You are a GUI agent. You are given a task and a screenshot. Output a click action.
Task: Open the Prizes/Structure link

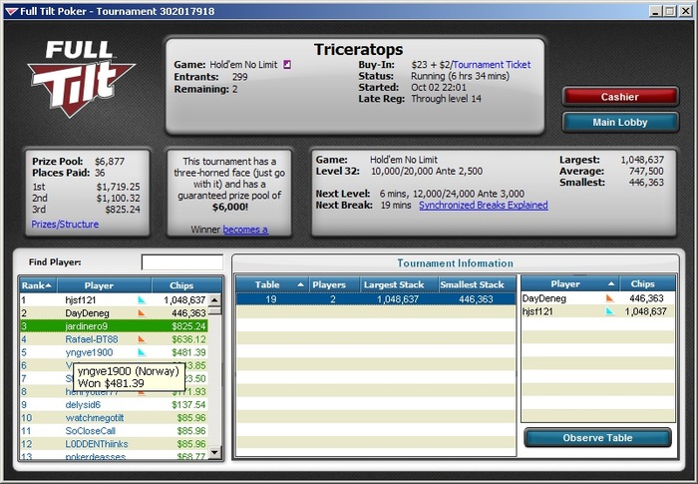coord(65,225)
